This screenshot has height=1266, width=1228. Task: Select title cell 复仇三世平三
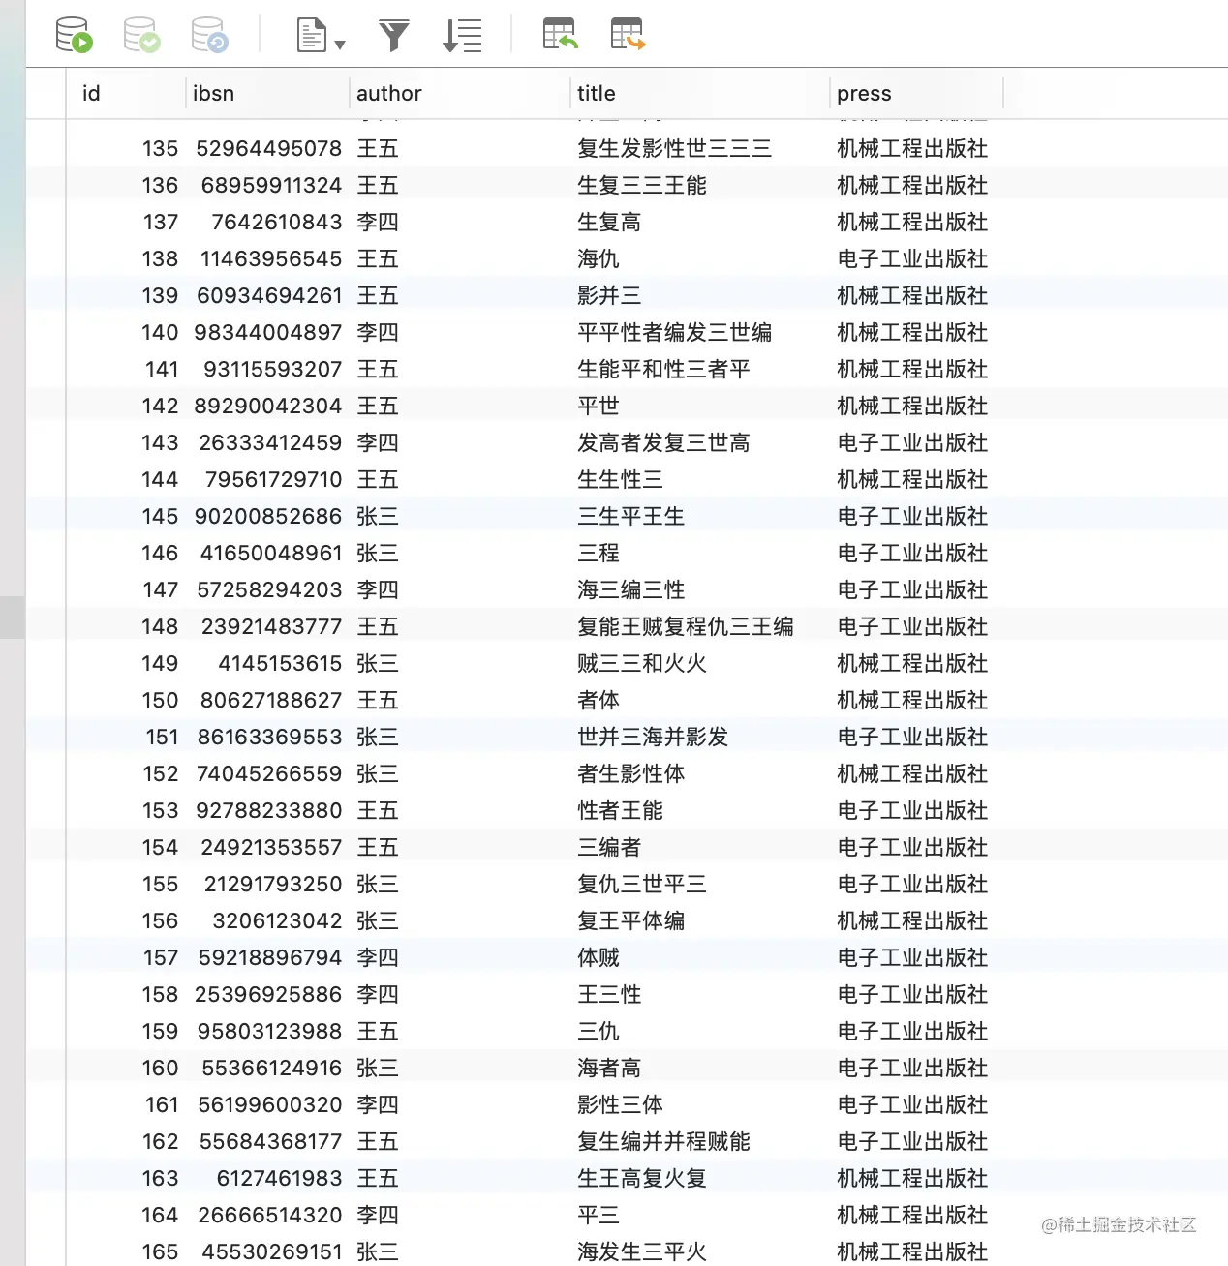click(x=642, y=885)
